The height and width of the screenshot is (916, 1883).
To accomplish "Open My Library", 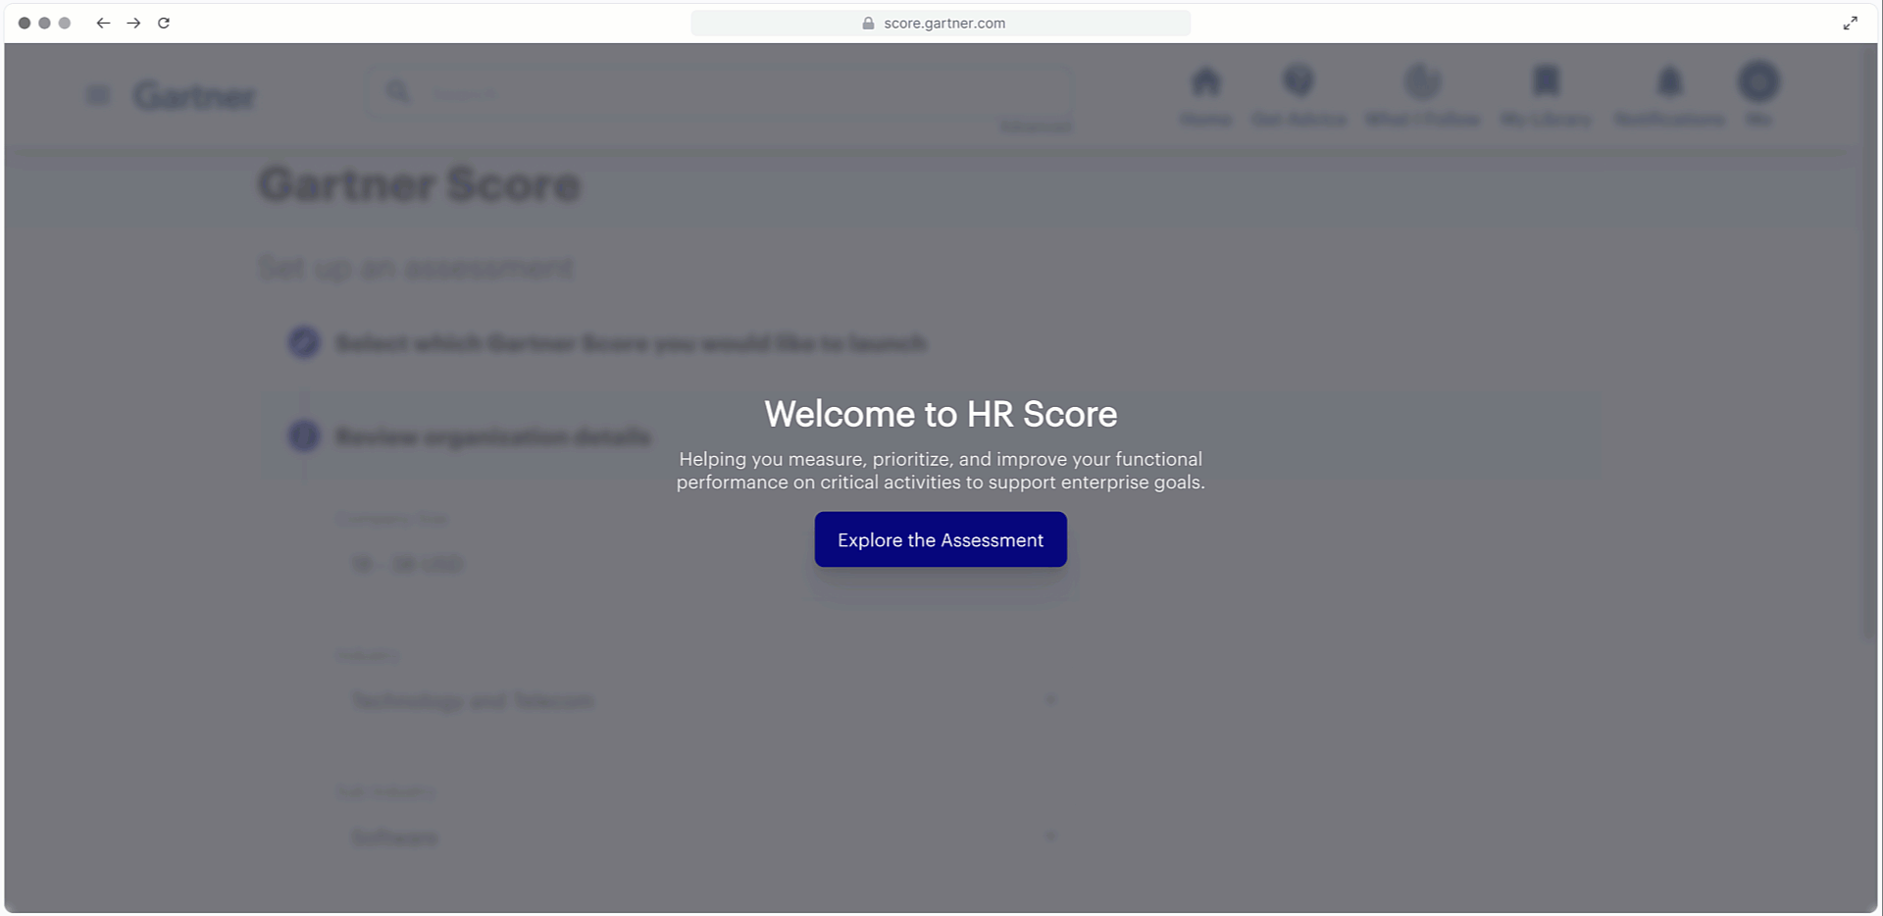I will [1546, 93].
